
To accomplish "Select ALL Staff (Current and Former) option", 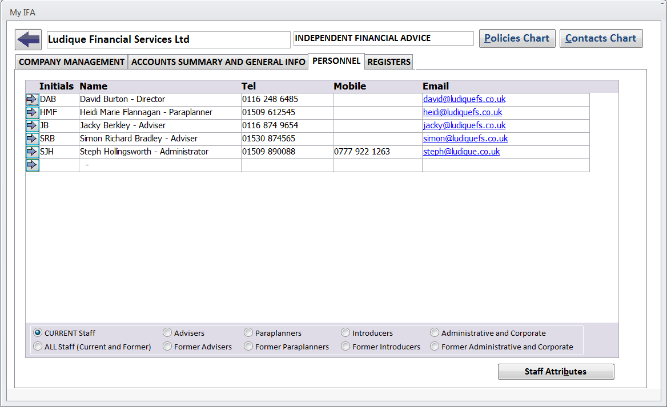I will [38, 347].
